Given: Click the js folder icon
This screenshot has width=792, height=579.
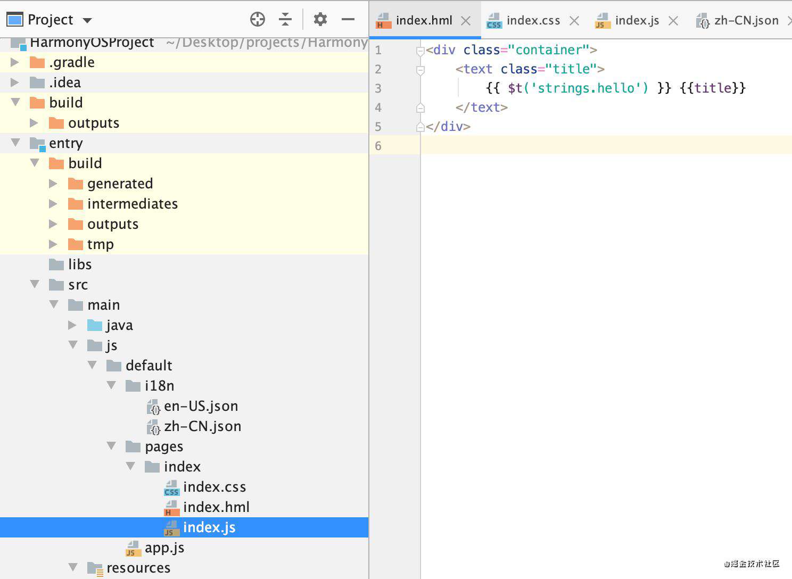Looking at the screenshot, I should click(x=95, y=345).
